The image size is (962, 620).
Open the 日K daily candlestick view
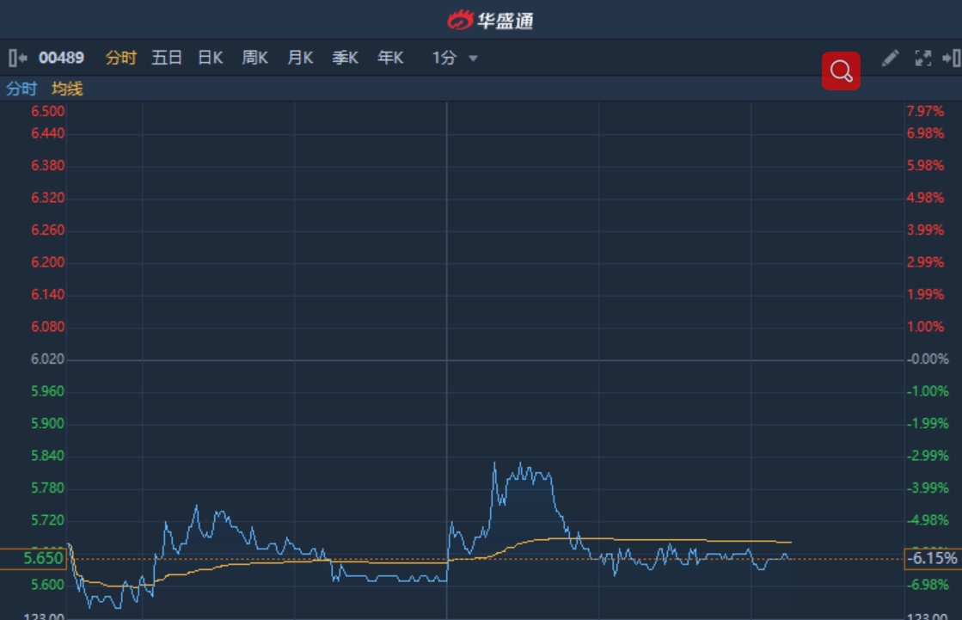(211, 58)
